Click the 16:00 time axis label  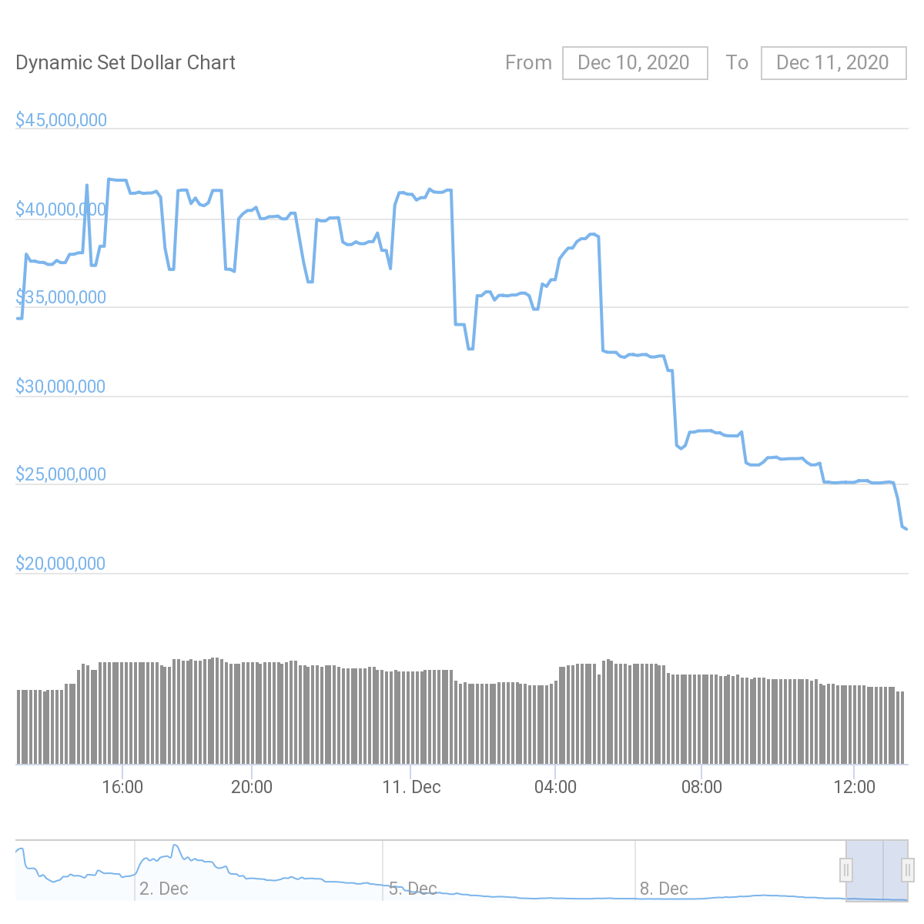pos(122,787)
